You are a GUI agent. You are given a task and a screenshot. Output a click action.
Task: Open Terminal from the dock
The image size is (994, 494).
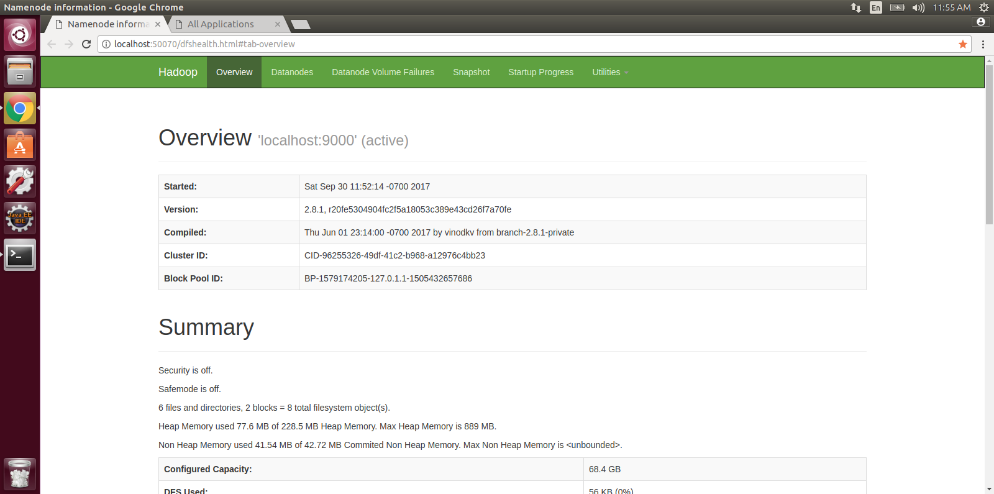tap(20, 255)
